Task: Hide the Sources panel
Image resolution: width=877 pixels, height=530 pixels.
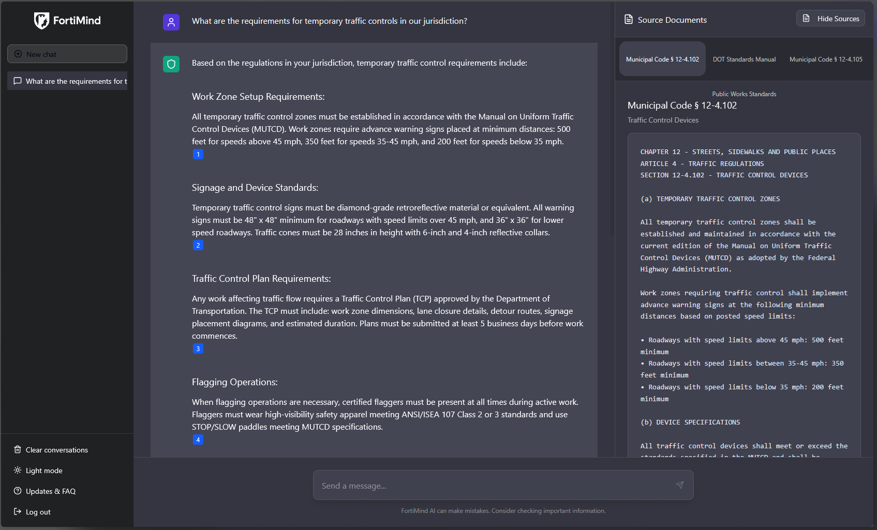Action: coord(830,19)
